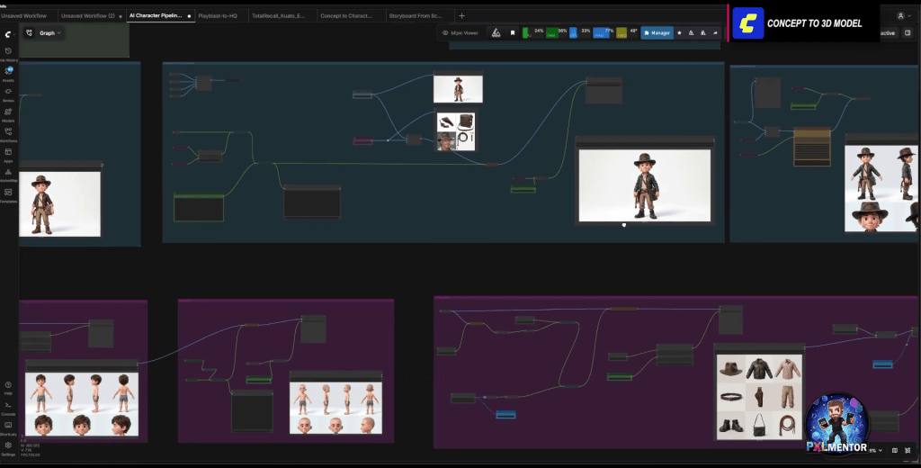The height and width of the screenshot is (468, 921).
Task: Select the bald character turnaround sheet
Action: 336,408
